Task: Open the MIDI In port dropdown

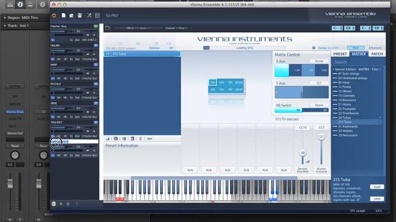Action: [139, 28]
